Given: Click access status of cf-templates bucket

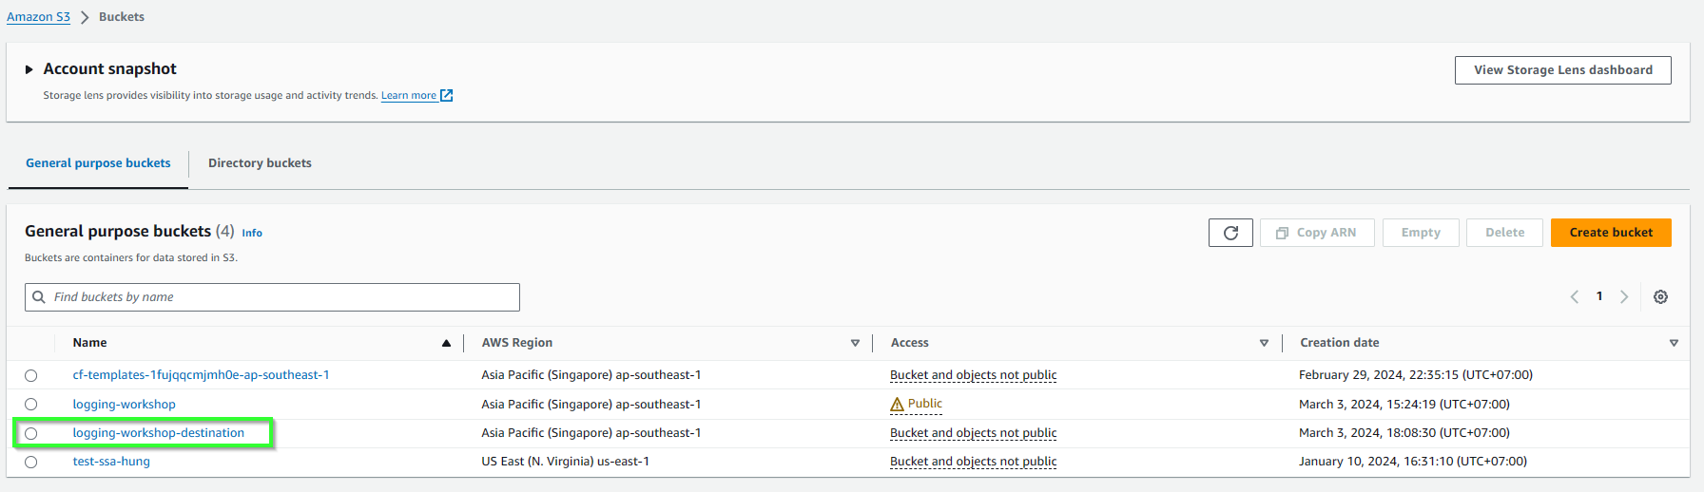Looking at the screenshot, I should (974, 375).
